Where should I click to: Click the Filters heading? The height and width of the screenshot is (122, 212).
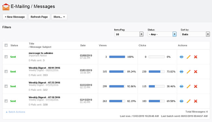[x=7, y=27]
